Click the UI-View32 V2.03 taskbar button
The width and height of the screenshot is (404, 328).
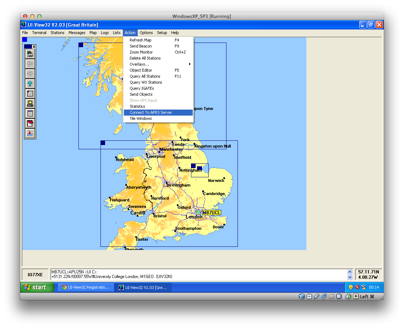(143, 287)
